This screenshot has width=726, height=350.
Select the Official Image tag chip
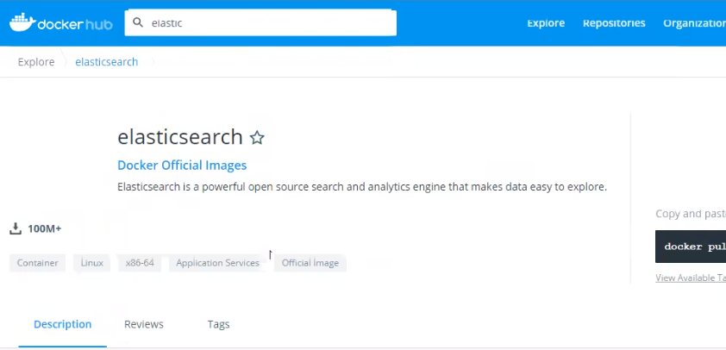pos(310,263)
